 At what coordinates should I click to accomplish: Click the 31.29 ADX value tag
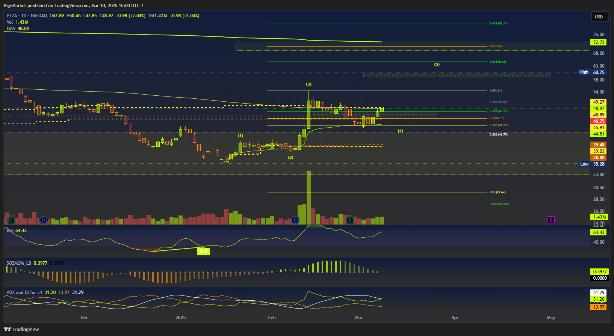[599, 293]
